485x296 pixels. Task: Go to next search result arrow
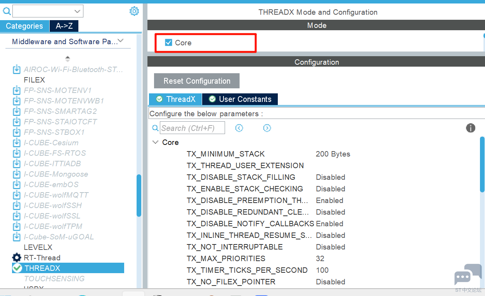(267, 128)
